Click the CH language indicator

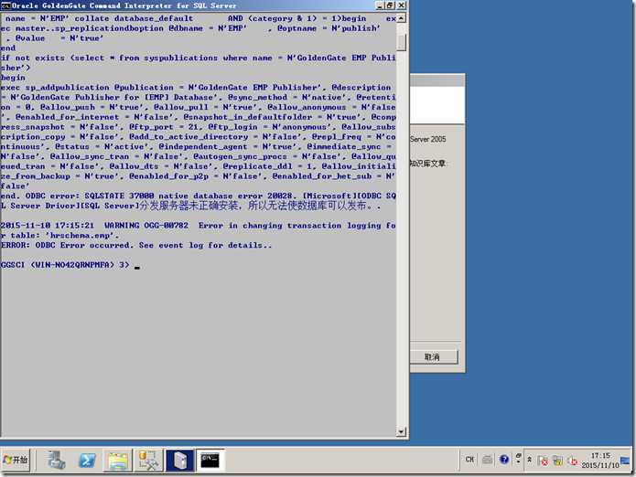click(x=469, y=460)
